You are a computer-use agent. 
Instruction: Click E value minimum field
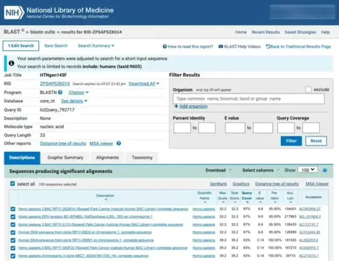click(x=235, y=128)
